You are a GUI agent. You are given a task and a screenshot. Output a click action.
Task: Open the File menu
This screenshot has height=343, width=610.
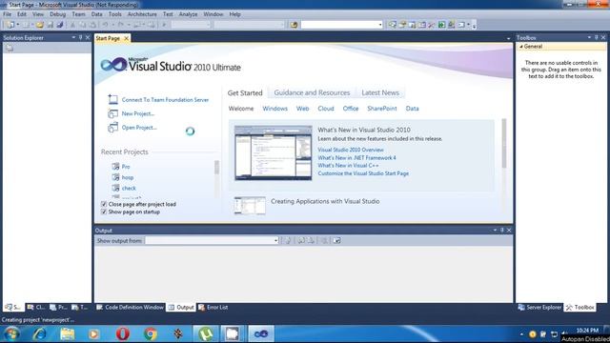point(7,14)
